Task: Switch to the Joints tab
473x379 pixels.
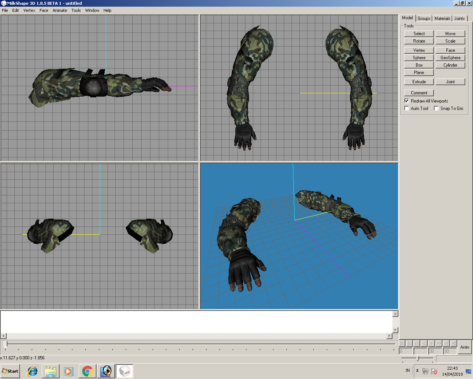Action: (459, 18)
